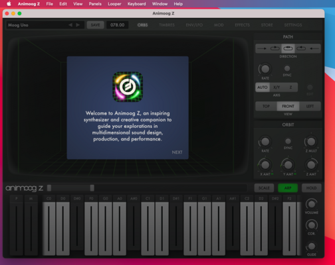Toggle the PATH Sync button

(287, 68)
